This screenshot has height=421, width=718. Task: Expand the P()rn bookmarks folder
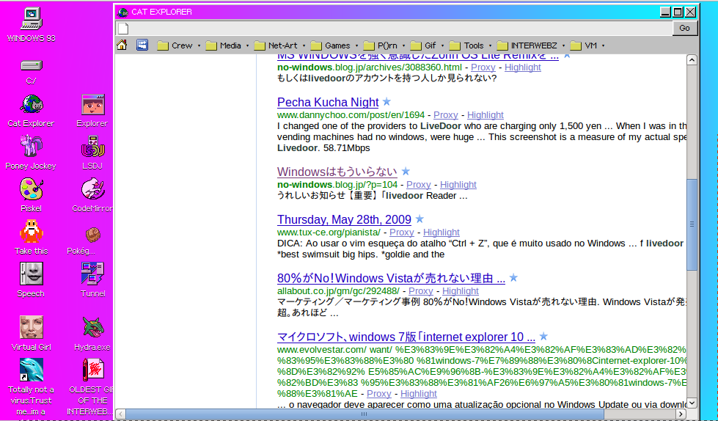click(384, 45)
